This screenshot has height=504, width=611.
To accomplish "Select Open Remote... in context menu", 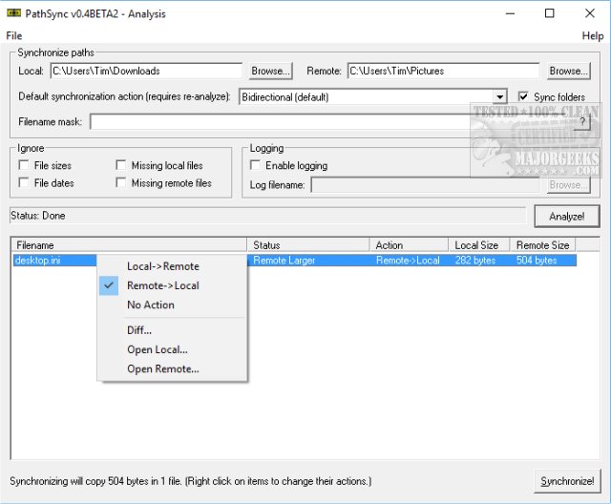I will (172, 368).
